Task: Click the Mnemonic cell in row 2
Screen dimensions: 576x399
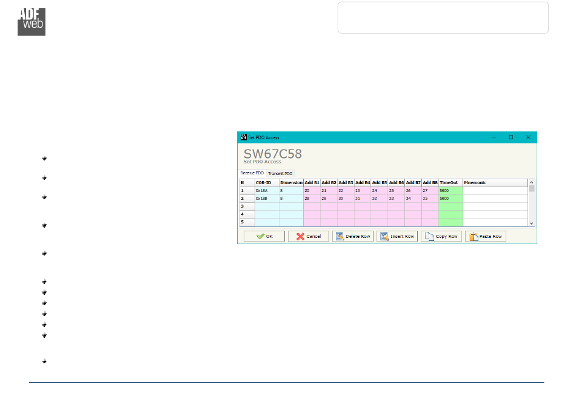Action: point(494,198)
